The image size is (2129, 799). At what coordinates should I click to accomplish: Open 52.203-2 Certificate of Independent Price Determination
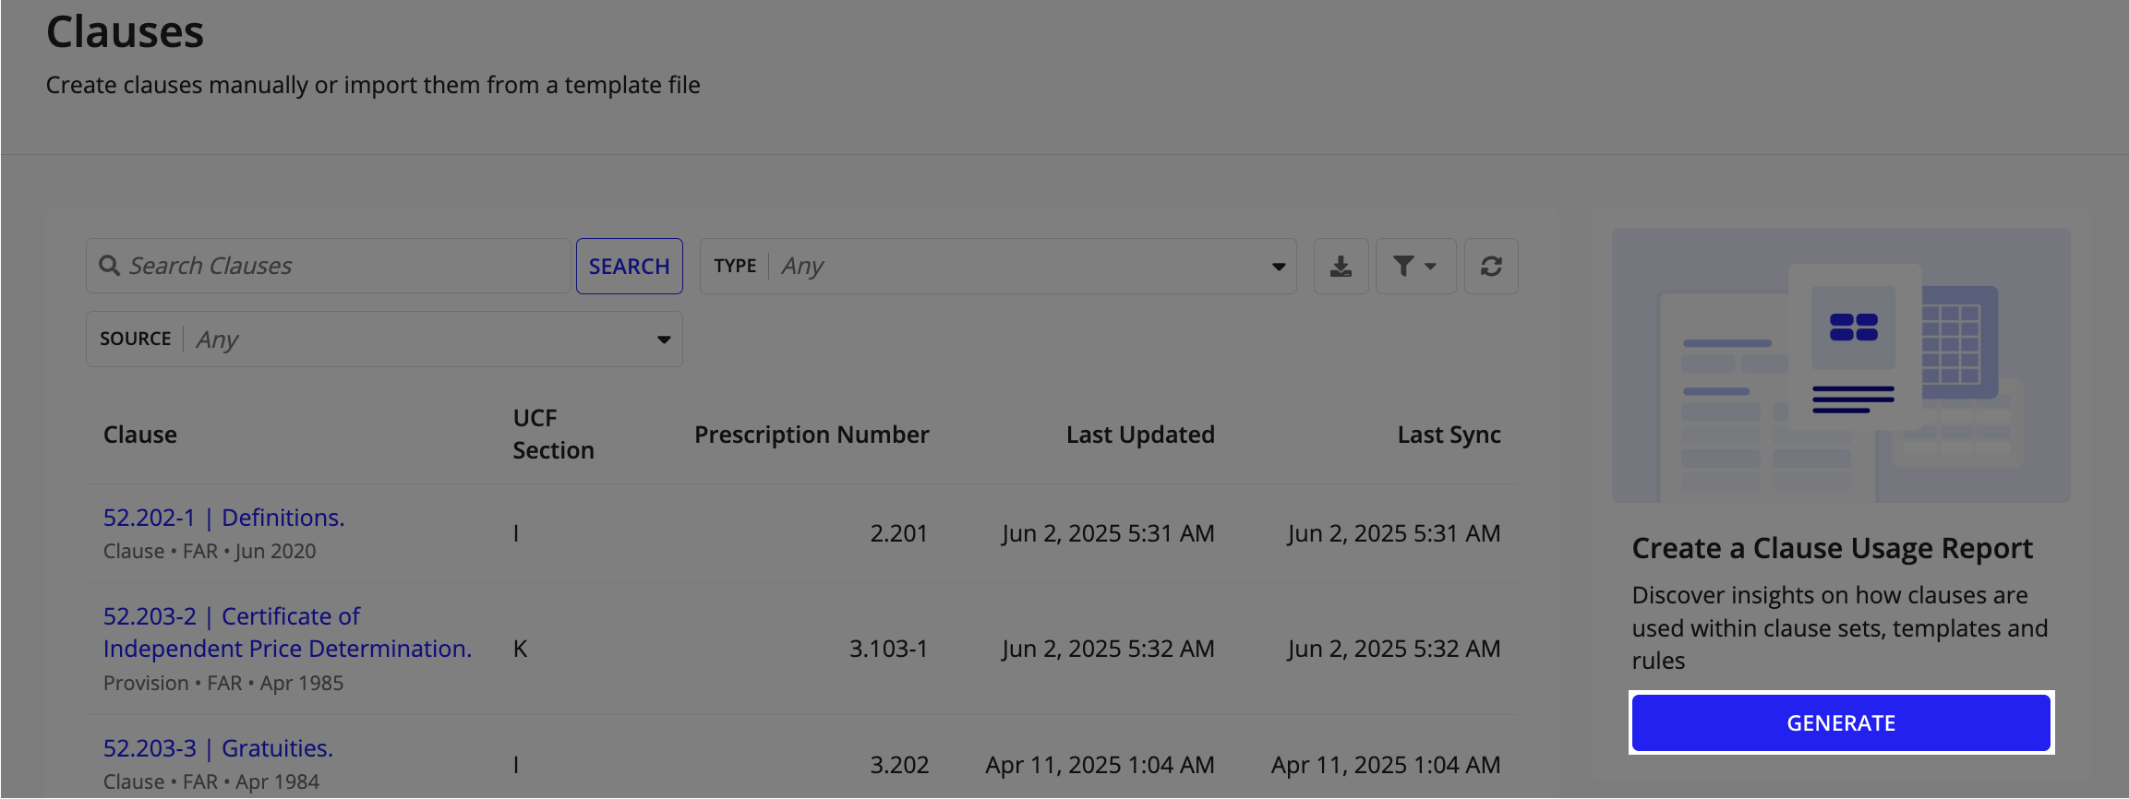click(287, 632)
